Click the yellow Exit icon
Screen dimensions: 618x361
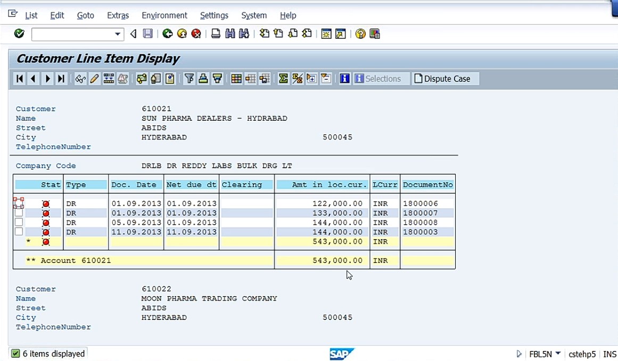coord(182,34)
